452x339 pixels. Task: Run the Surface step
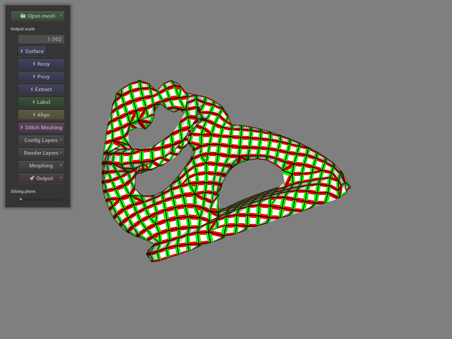32,51
